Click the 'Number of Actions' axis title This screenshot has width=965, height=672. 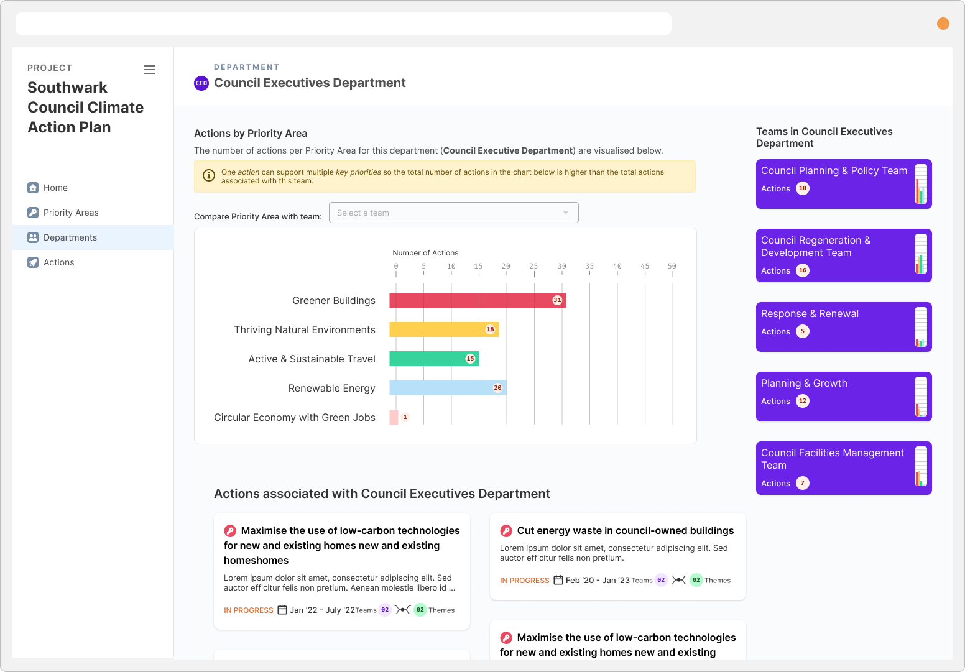[425, 253]
